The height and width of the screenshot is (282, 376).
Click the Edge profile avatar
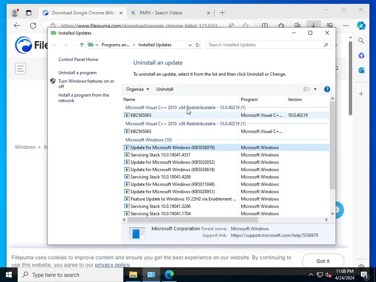point(15,13)
